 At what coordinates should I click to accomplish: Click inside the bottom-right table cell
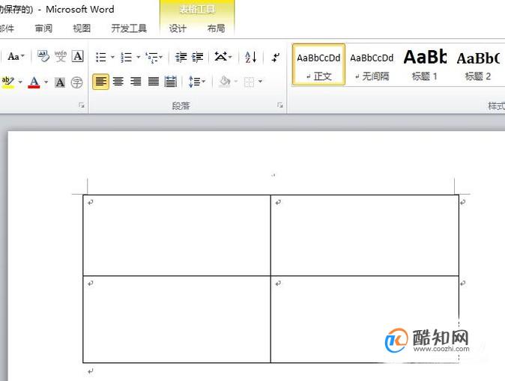tap(365, 319)
